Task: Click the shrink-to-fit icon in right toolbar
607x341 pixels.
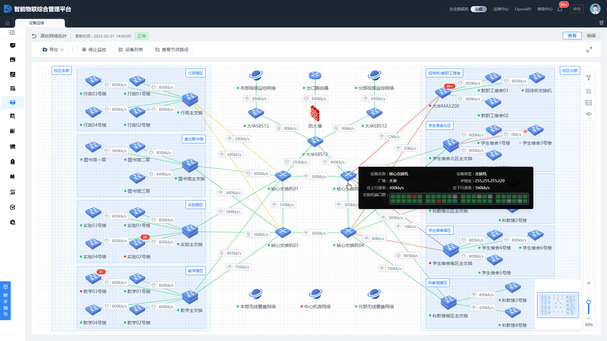Action: [x=589, y=91]
